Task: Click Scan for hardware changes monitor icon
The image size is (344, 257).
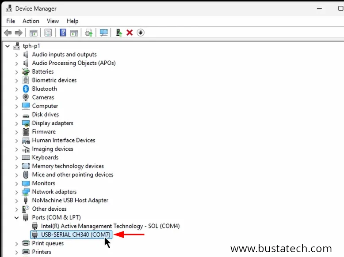Action: 103,33
